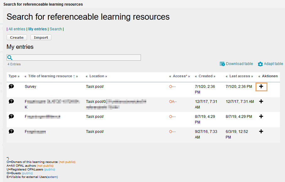Viewport: 285px width, 182px height.
Task: Click the plus icon for the 9/27/16 entry
Action: 261,131
